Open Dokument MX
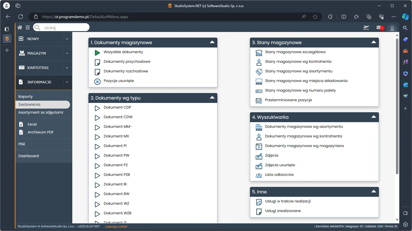This screenshot has width=412, height=231. click(116, 136)
